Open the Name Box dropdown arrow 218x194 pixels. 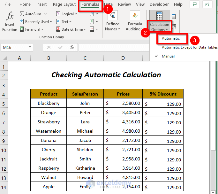click(x=30, y=47)
